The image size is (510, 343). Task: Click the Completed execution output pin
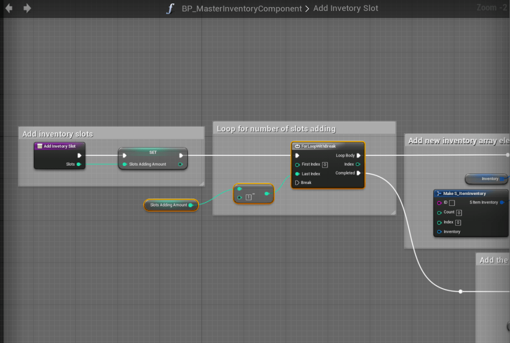(358, 173)
